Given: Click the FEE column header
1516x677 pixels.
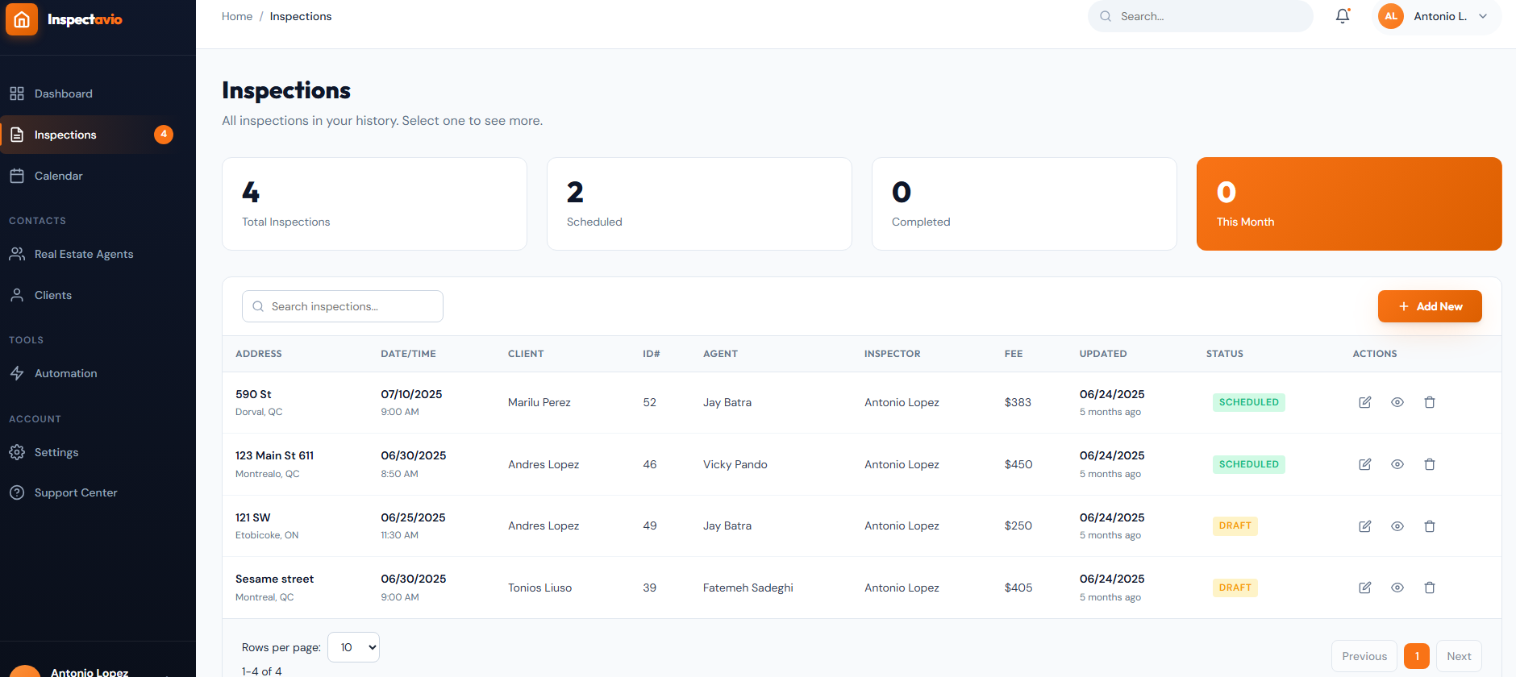Looking at the screenshot, I should point(1014,354).
